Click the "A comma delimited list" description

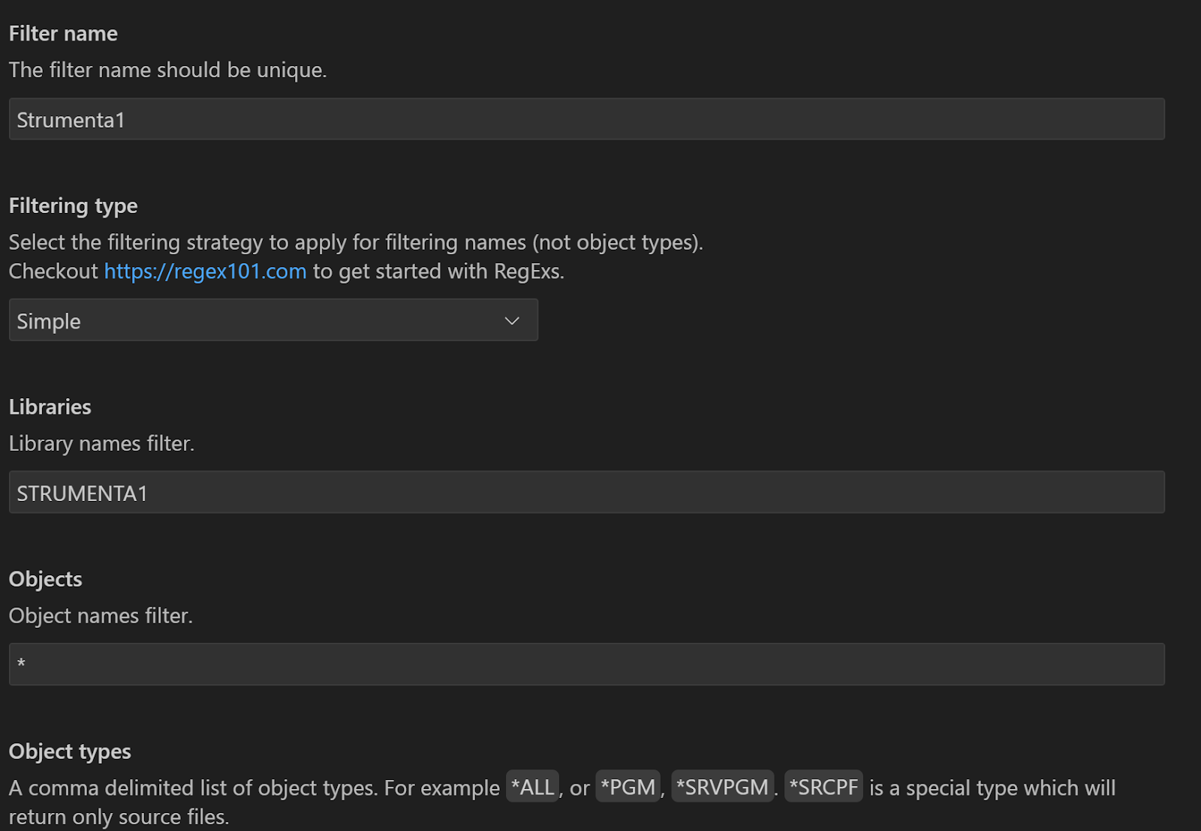click(x=254, y=788)
